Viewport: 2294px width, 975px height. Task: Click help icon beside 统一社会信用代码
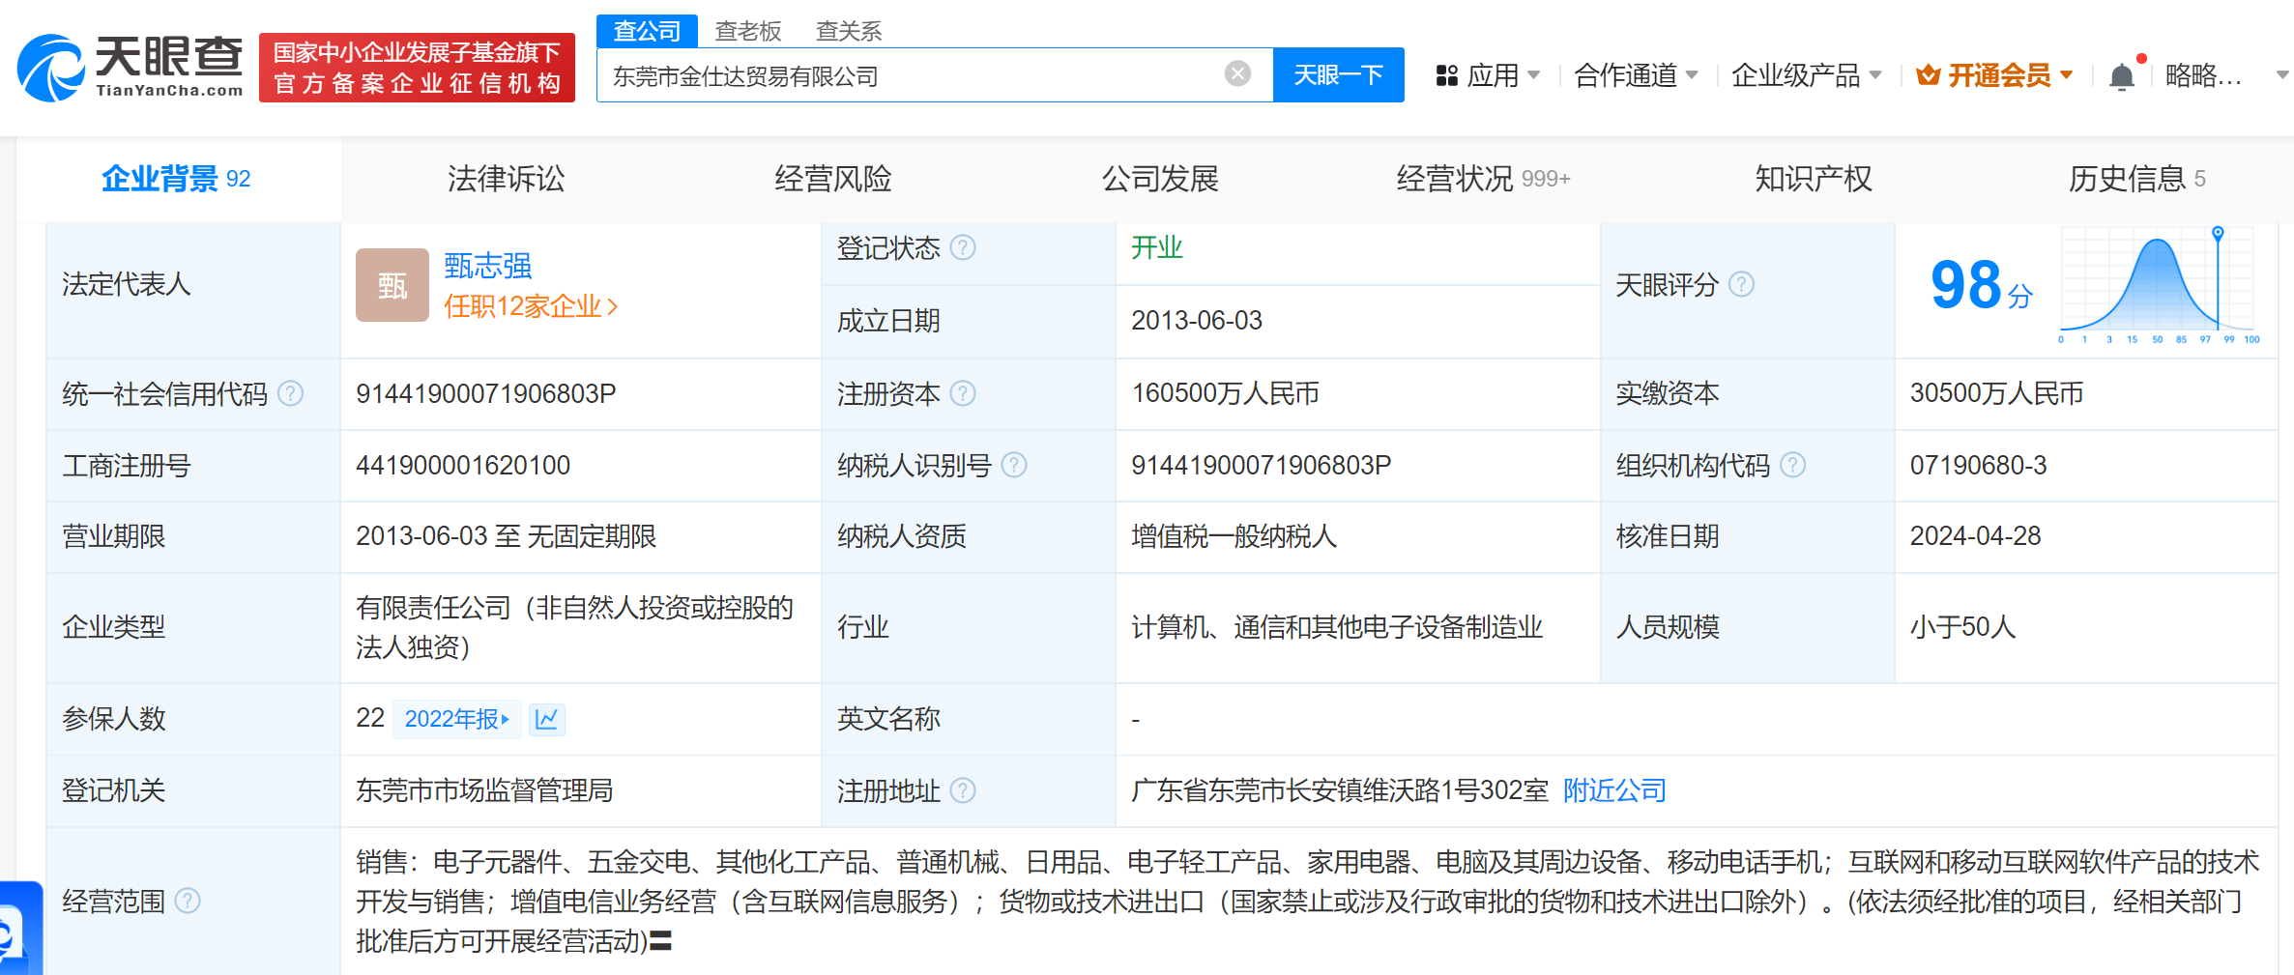(290, 393)
